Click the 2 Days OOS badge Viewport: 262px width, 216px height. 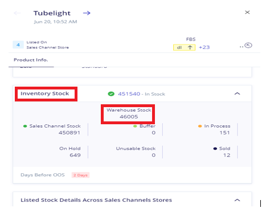tap(80, 175)
